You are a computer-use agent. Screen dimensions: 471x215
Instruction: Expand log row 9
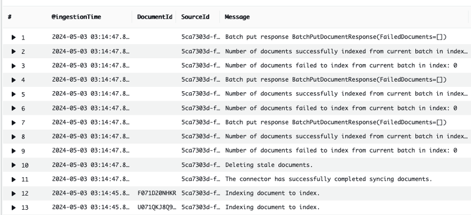(x=14, y=151)
